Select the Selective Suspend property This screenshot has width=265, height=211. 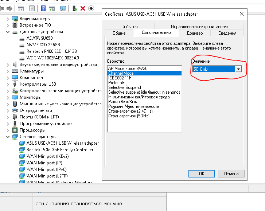coord(144,87)
